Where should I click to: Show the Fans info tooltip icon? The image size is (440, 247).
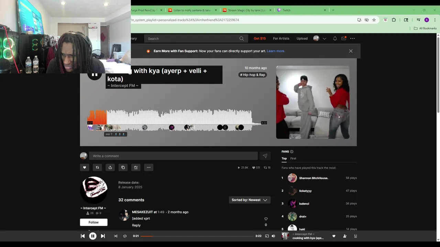point(292,152)
